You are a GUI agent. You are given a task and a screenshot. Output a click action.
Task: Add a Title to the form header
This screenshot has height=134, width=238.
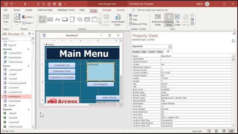[x=133, y=20]
